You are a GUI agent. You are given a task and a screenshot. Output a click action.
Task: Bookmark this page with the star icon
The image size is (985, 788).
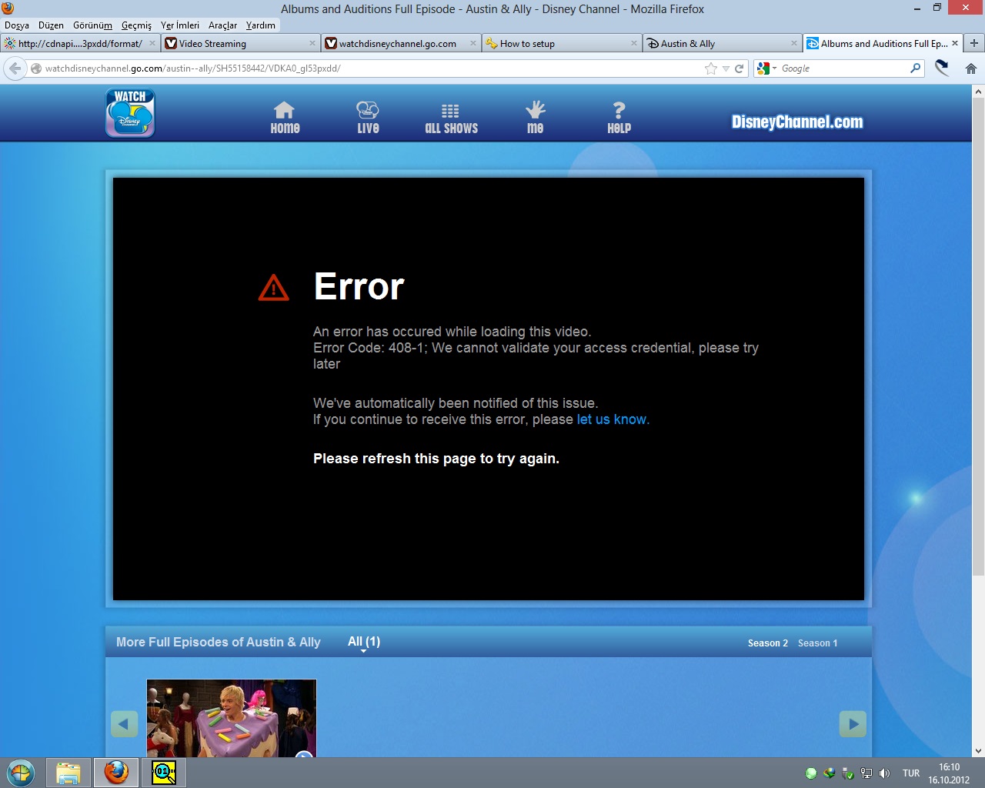(x=711, y=68)
